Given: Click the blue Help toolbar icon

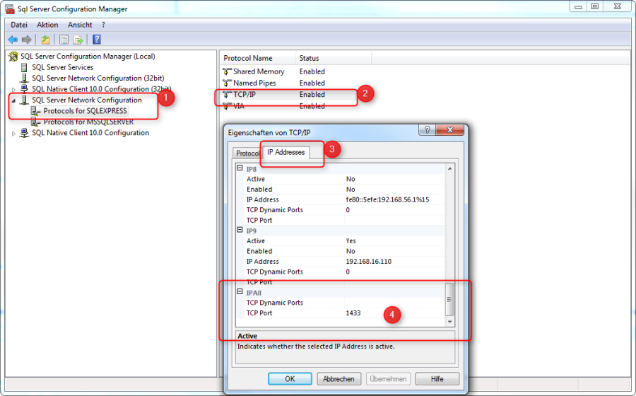Looking at the screenshot, I should click(97, 40).
